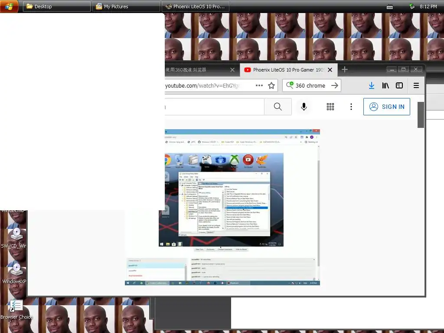
Task: Open the Browser Choice desktop shortcut
Action: (x=16, y=310)
